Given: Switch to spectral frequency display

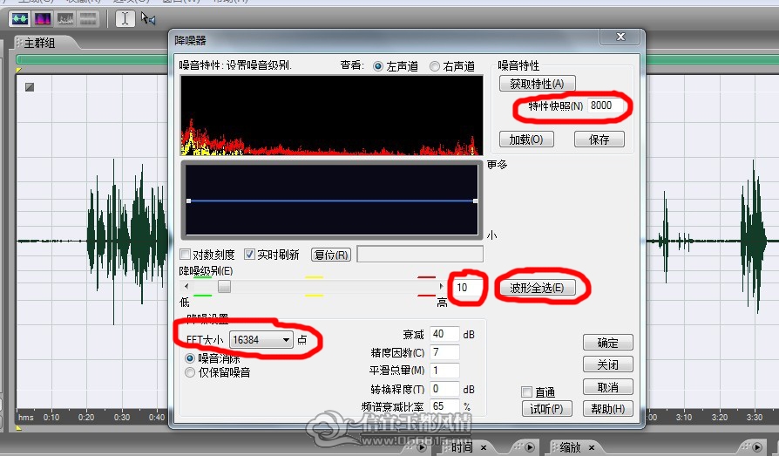Looking at the screenshot, I should pyautogui.click(x=42, y=19).
